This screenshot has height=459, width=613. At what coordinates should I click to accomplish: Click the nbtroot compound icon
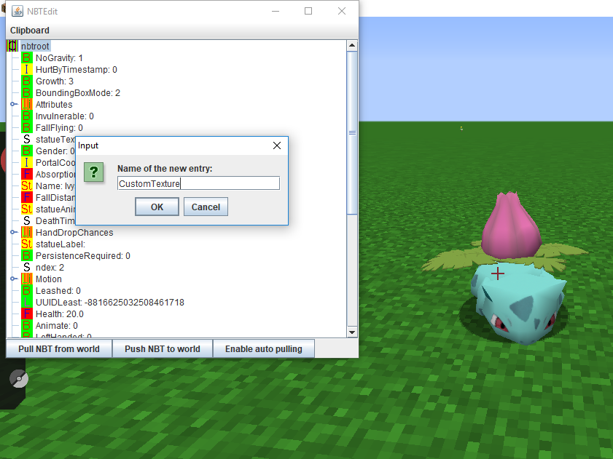coord(12,46)
